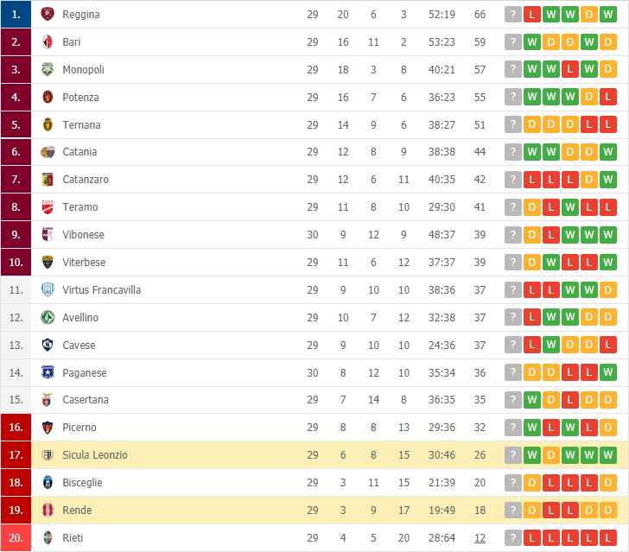Click the rank 20 position badge
The width and height of the screenshot is (629, 552).
point(16,538)
